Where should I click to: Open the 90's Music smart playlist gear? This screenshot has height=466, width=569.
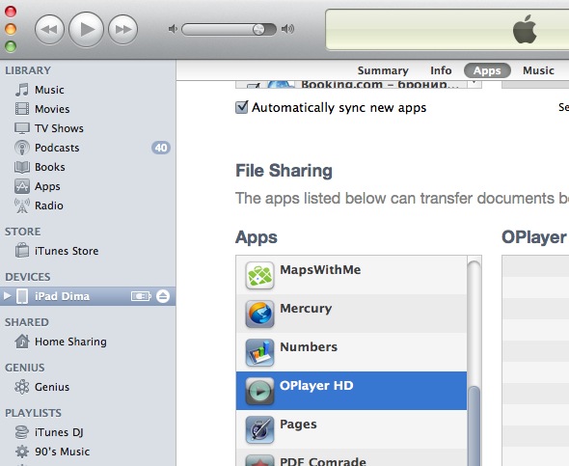coord(22,452)
